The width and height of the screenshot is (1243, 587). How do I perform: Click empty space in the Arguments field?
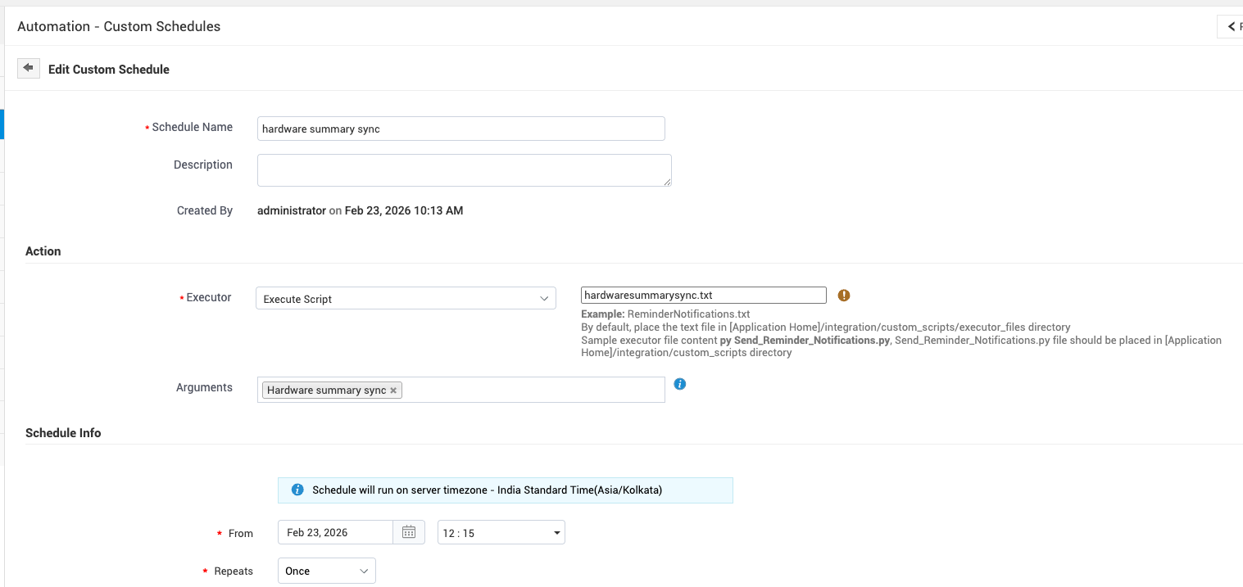[x=533, y=391]
